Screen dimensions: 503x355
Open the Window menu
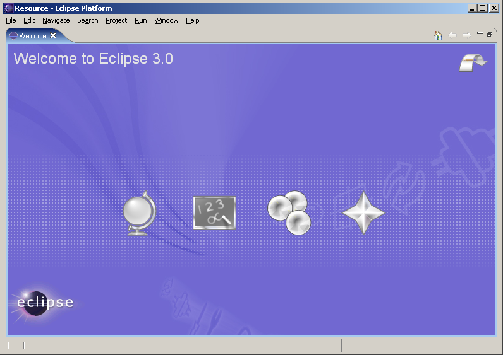(166, 20)
